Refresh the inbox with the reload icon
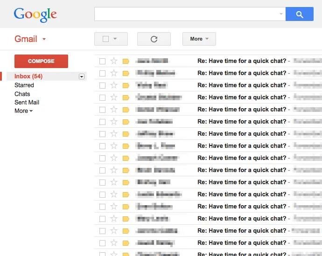Viewport: 322px width, 256px height. coord(154,39)
